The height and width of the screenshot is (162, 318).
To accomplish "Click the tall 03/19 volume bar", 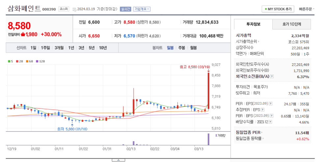I will pyautogui.click(x=208, y=139).
